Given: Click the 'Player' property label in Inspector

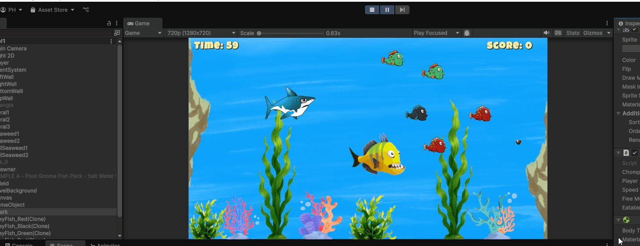Looking at the screenshot, I should pyautogui.click(x=630, y=181).
